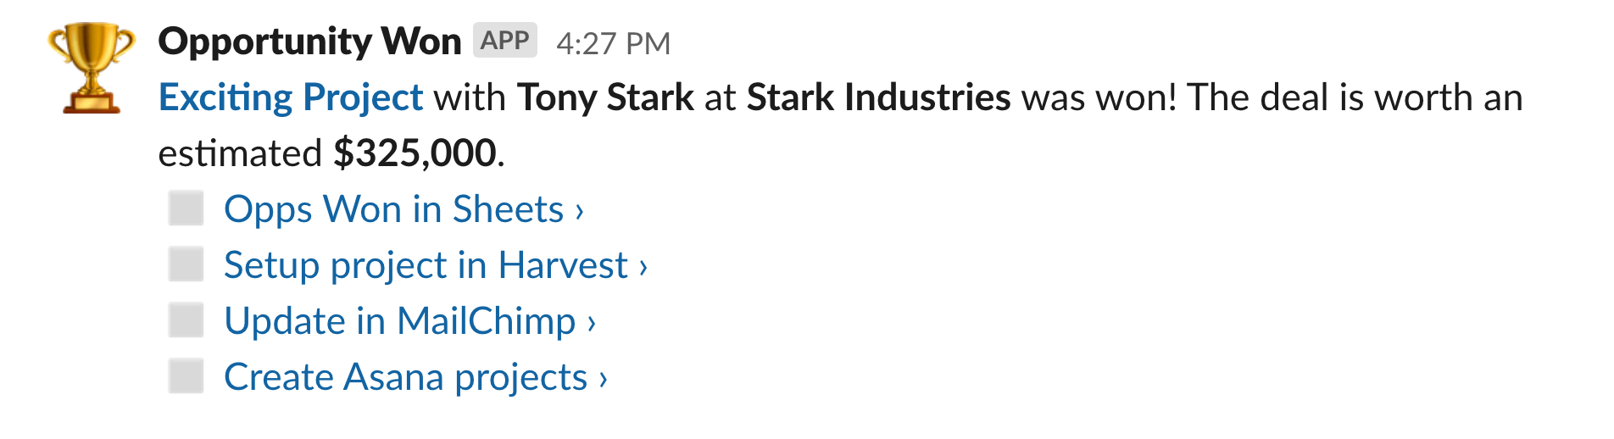Click the gold trophy avatar icon

(x=92, y=68)
